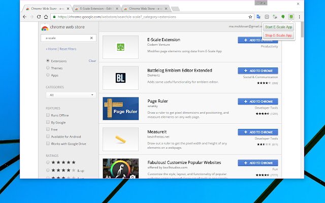Click the Social & Communication category label
The height and width of the screenshot is (203, 325).
pos(261,77)
